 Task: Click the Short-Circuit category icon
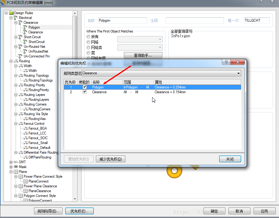tap(20, 37)
